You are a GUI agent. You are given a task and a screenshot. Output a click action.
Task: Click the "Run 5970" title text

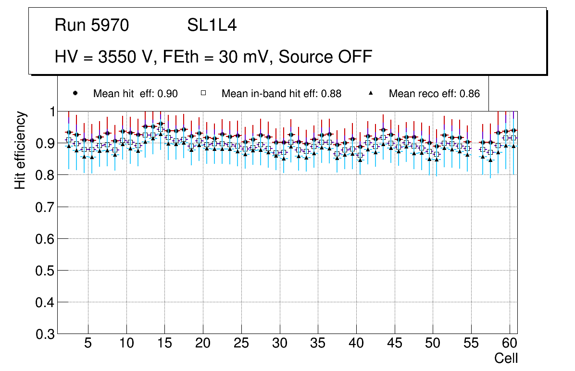[92, 25]
